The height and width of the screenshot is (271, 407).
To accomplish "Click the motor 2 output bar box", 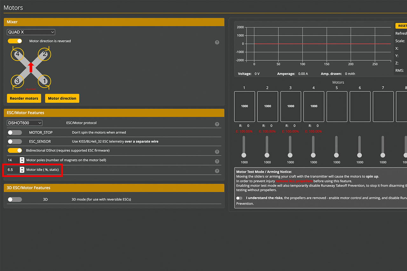I will tap(268, 106).
